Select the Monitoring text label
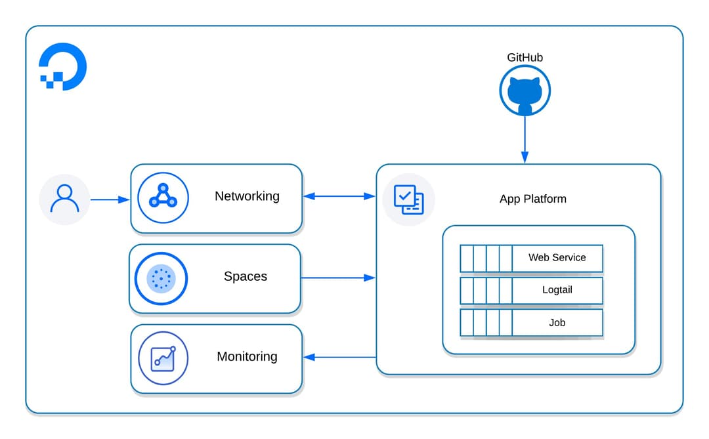Screen dimensions: 709x439 pyautogui.click(x=247, y=356)
